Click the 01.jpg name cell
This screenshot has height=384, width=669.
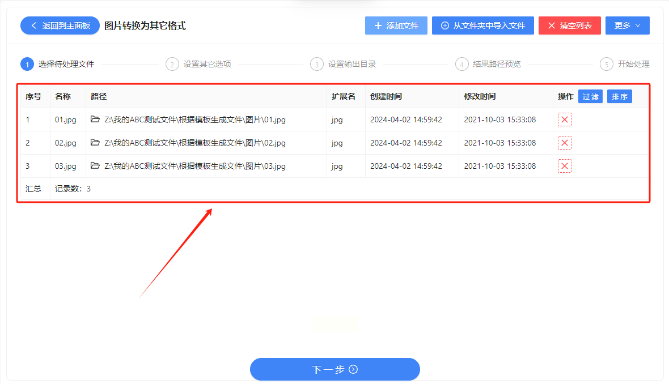[65, 120]
